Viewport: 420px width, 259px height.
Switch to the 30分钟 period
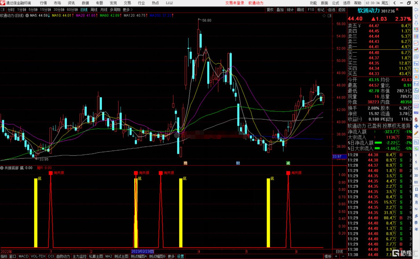coord(59,10)
